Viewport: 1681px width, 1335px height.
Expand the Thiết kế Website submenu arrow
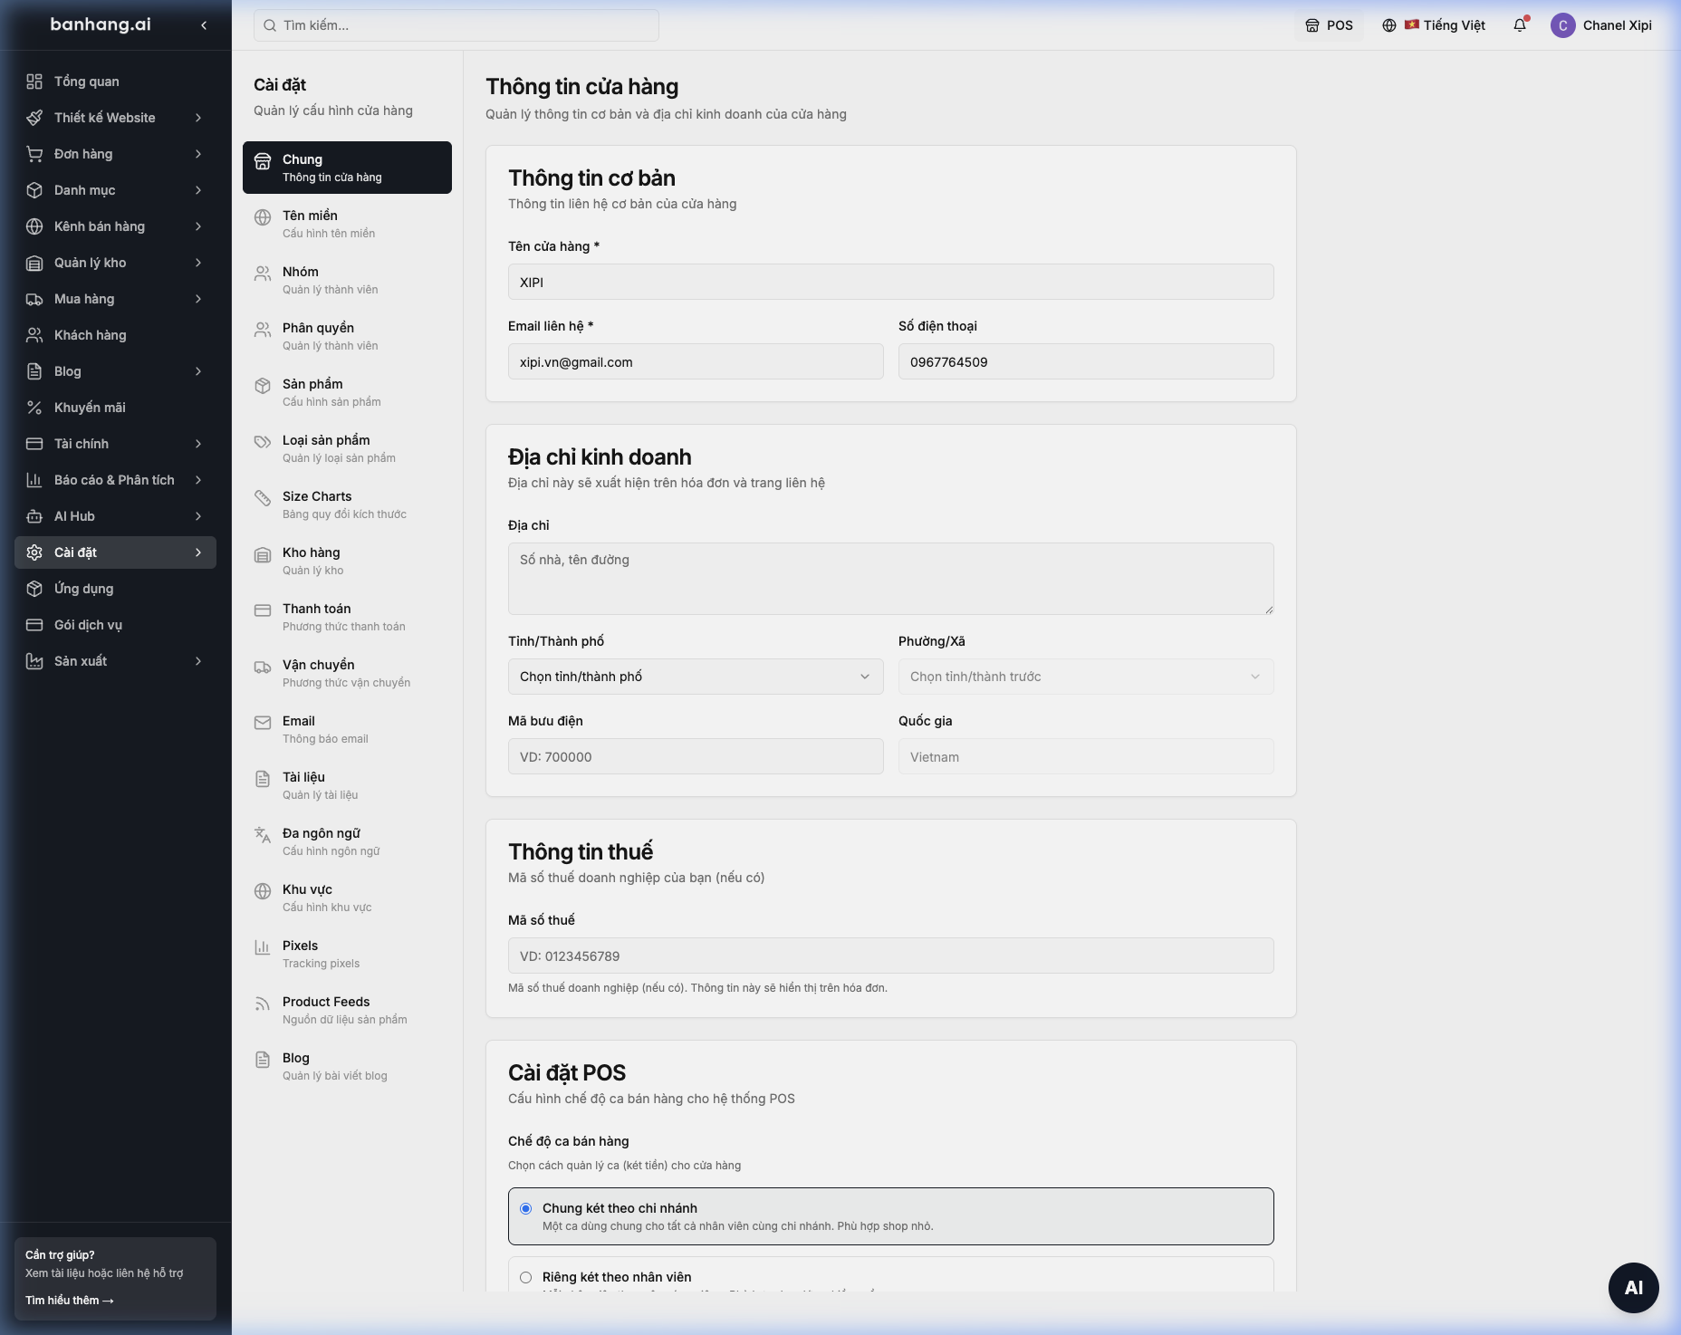coord(198,118)
